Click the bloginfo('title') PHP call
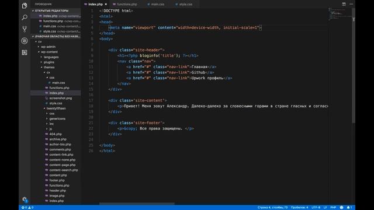 coord(160,56)
